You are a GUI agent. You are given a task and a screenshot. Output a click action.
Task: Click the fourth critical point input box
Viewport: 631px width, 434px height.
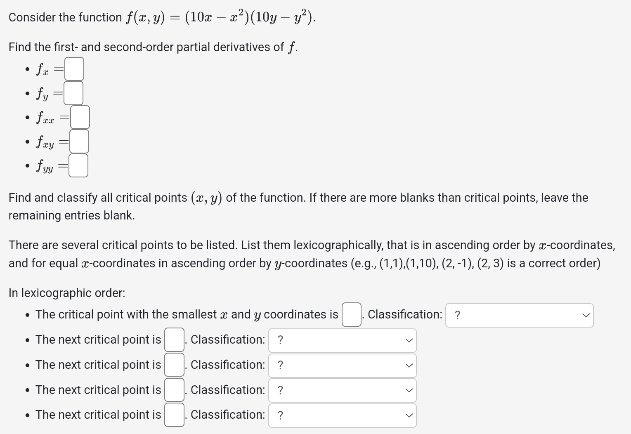click(x=174, y=390)
